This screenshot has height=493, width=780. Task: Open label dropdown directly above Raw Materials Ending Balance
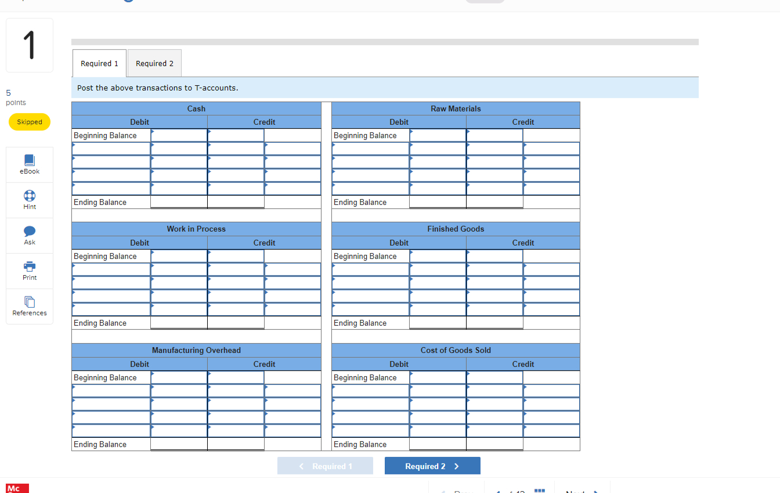point(370,189)
